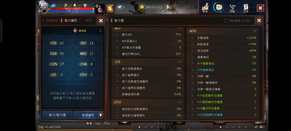The height and width of the screenshot is (131, 291).
Task: Use the red potion quick slot
Action: (x=100, y=9)
